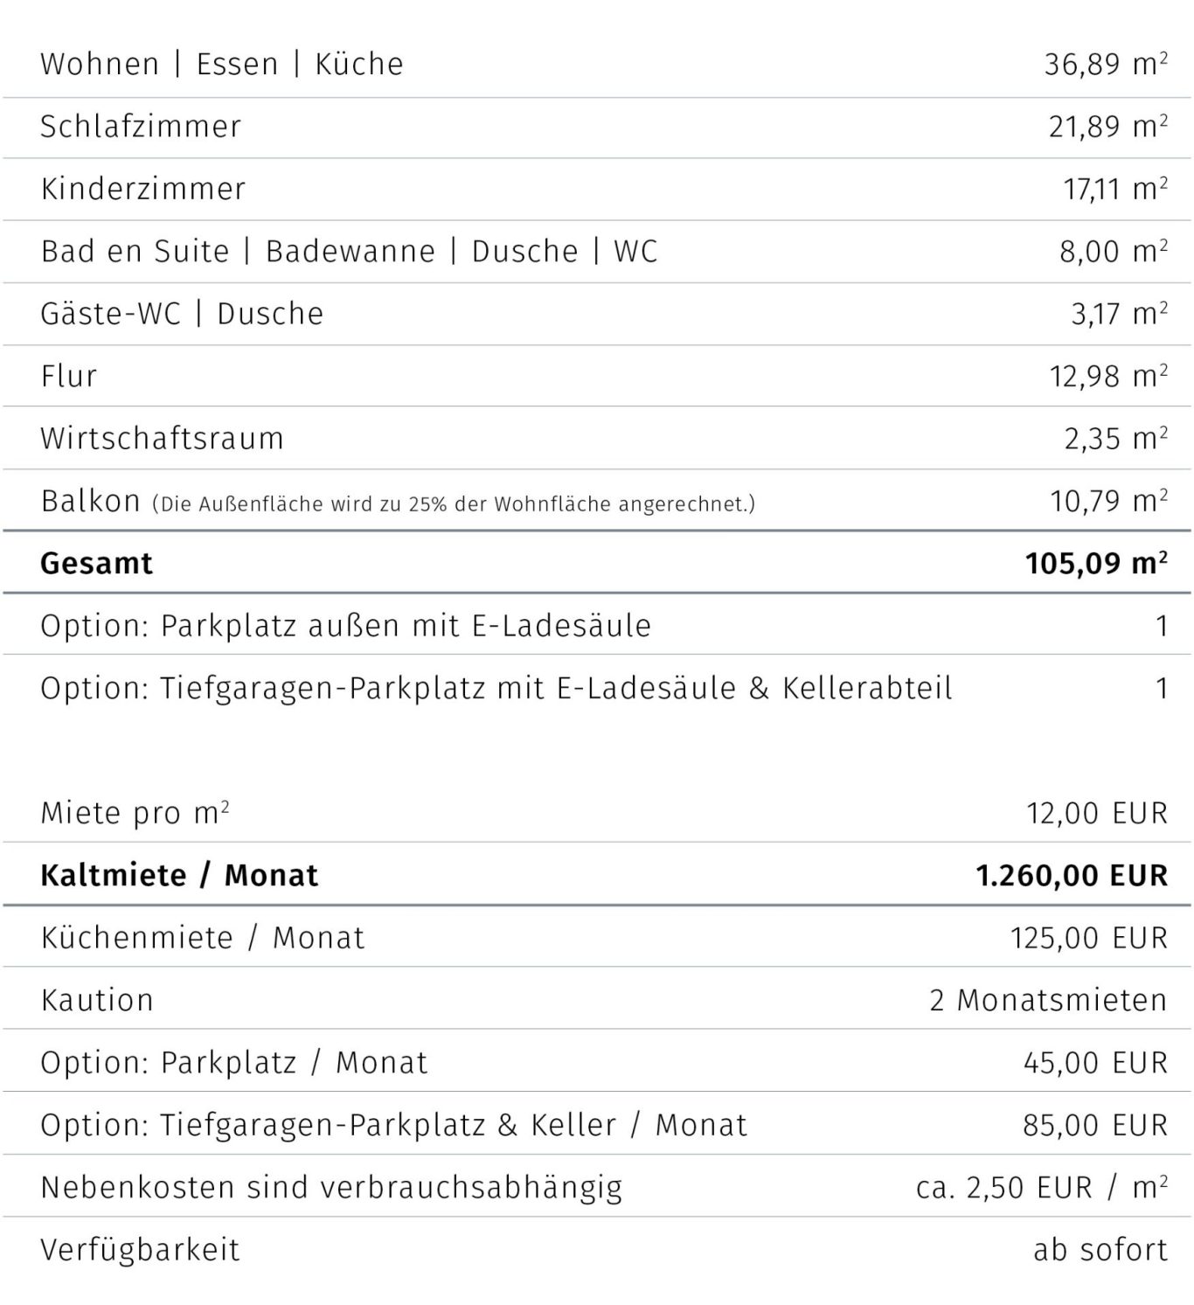Screen dimensions: 1194x1305
Task: Click the Kinderzimmer row label
Action: pyautogui.click(x=143, y=189)
